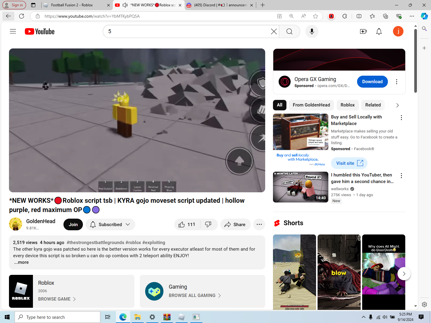Run the YouTube search magnifier button
This screenshot has height=323, width=431.
tap(289, 31)
